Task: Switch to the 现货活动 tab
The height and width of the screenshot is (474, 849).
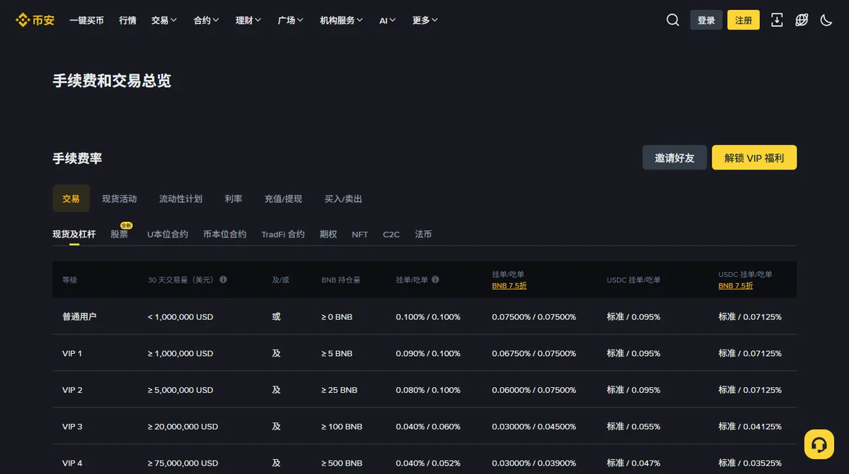Action: [119, 199]
